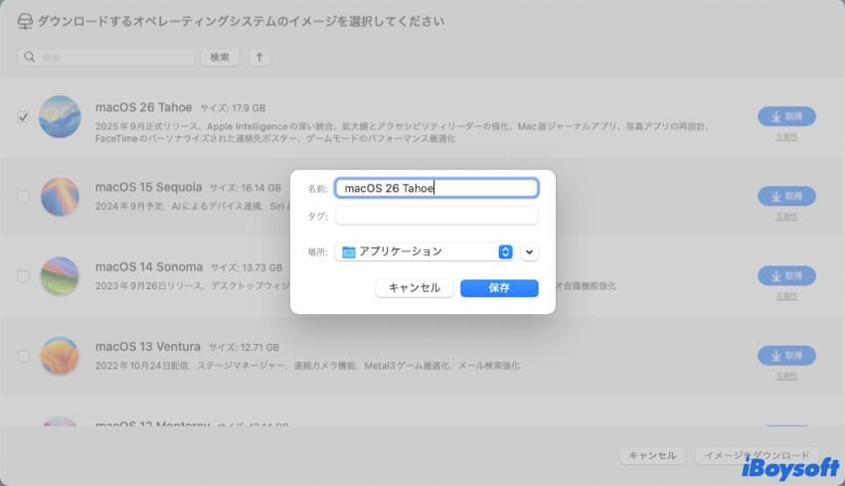
Task: Click the macOS 14 Sonoma OS icon
Action: [x=60, y=276]
